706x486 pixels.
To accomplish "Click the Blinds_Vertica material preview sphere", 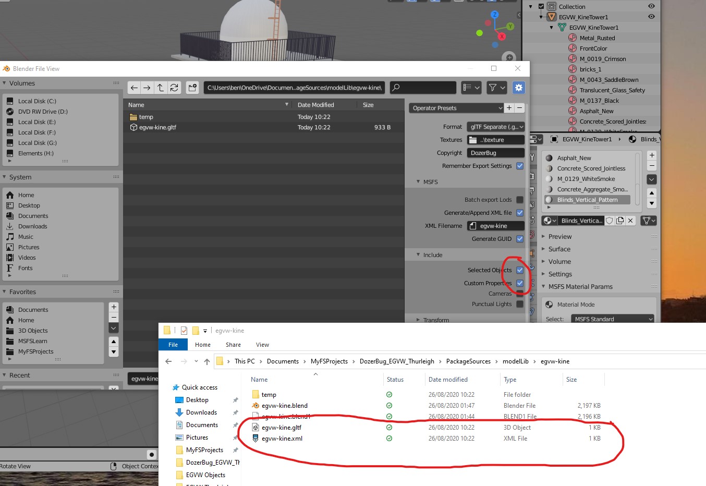I will (548, 221).
